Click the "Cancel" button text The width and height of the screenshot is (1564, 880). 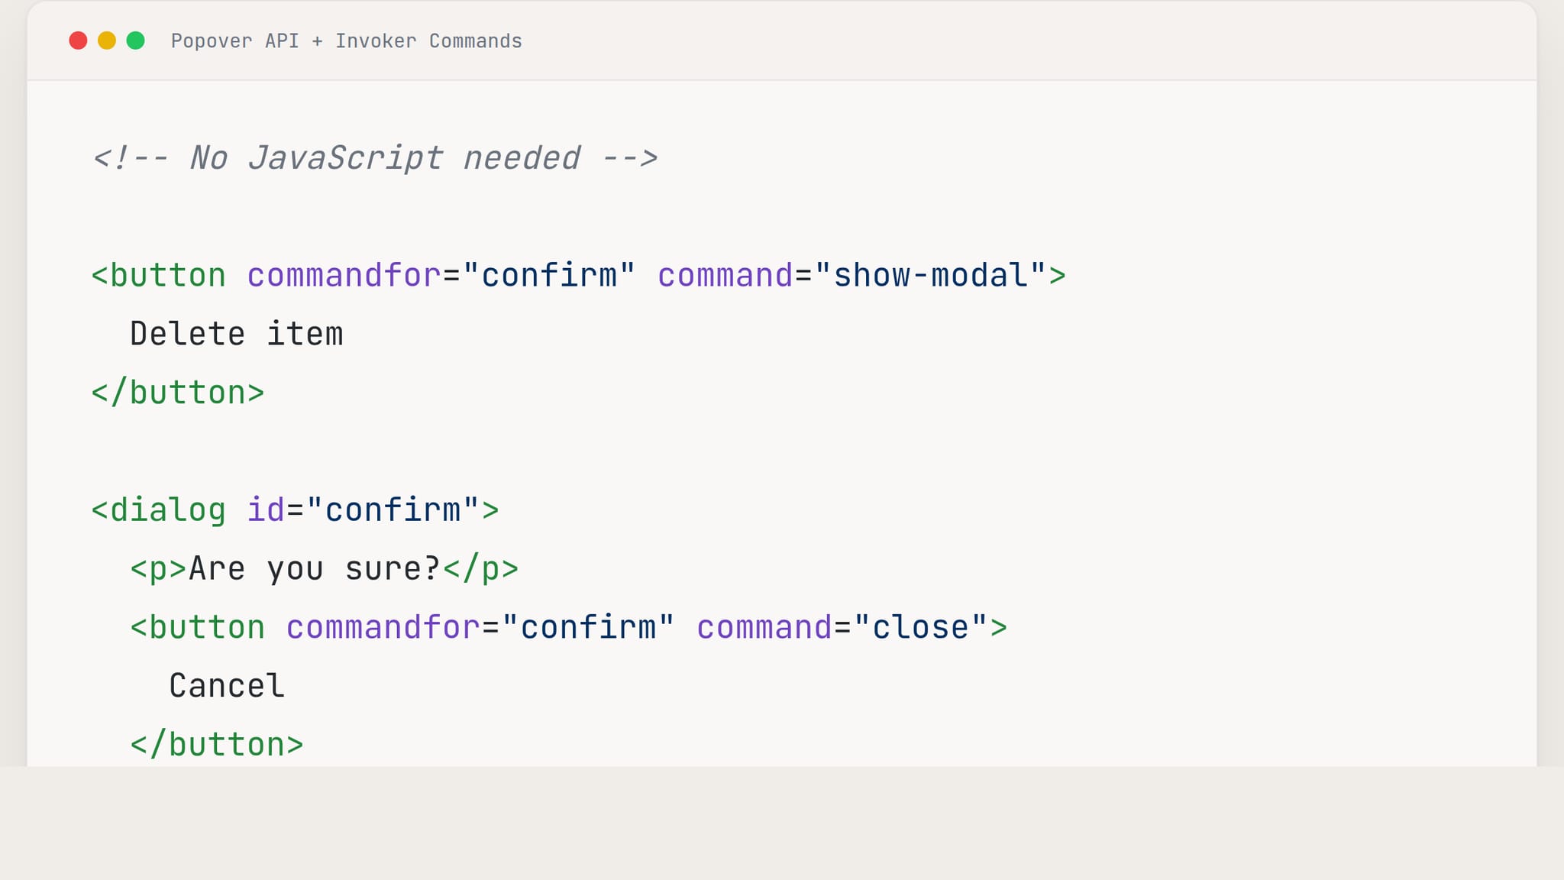[x=227, y=686]
